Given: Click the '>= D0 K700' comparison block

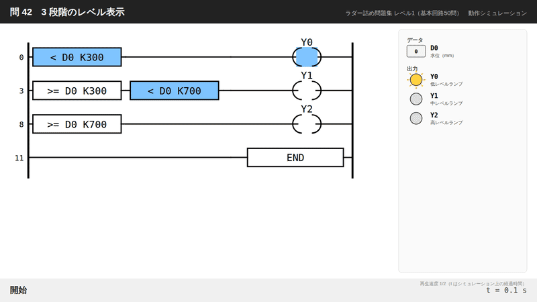Looking at the screenshot, I should tap(77, 124).
